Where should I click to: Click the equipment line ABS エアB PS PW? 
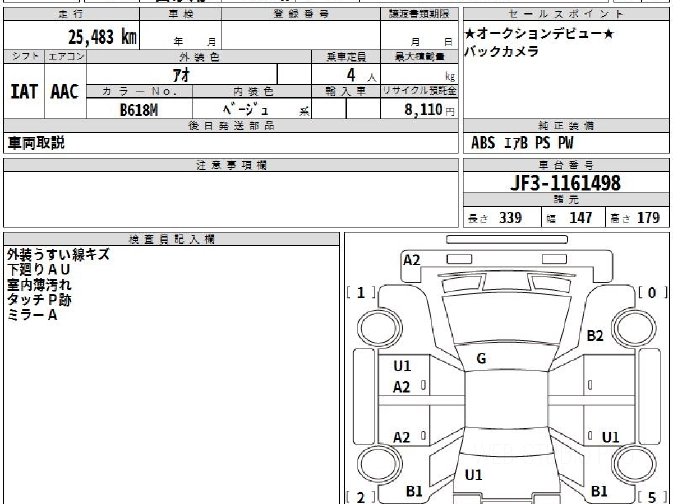pos(522,143)
